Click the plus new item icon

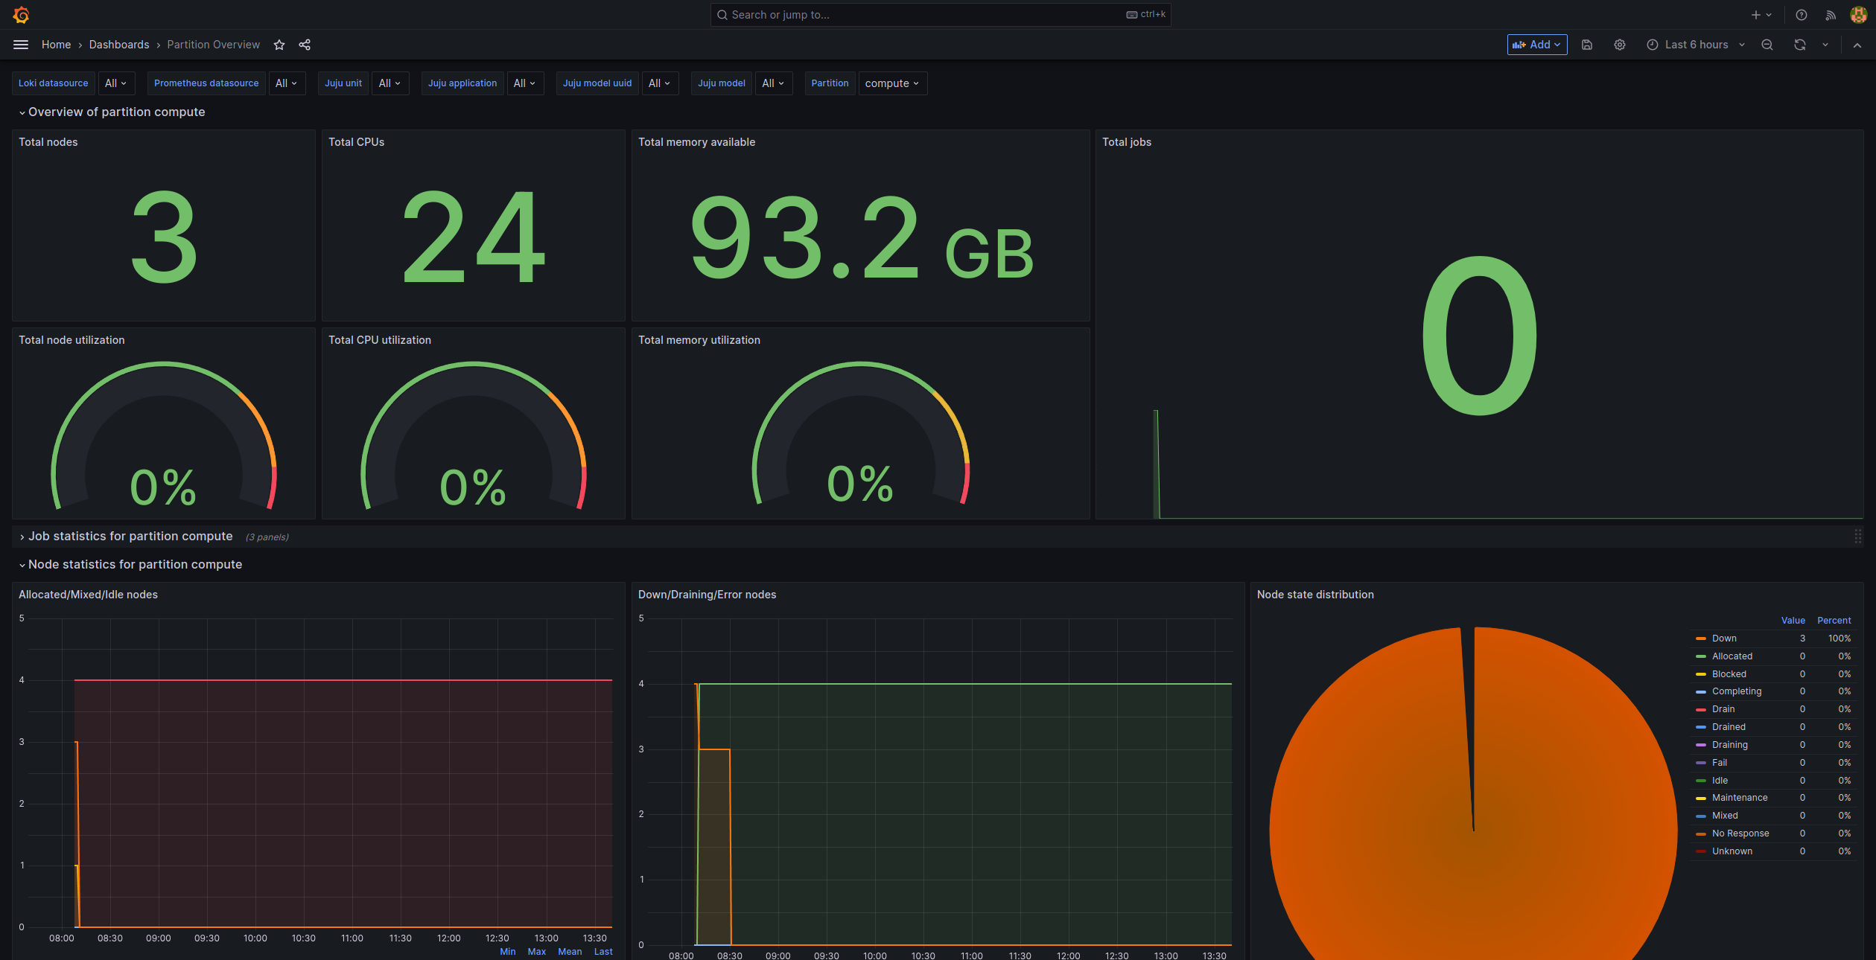pyautogui.click(x=1761, y=15)
